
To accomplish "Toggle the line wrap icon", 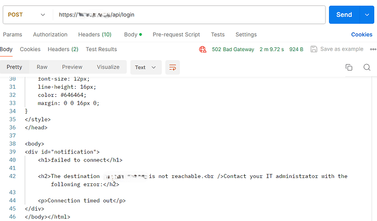I will pyautogui.click(x=173, y=67).
